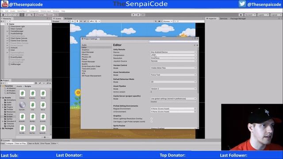283x159 pixels.
Task: Switch to the Services tab
Action: coord(223,19)
